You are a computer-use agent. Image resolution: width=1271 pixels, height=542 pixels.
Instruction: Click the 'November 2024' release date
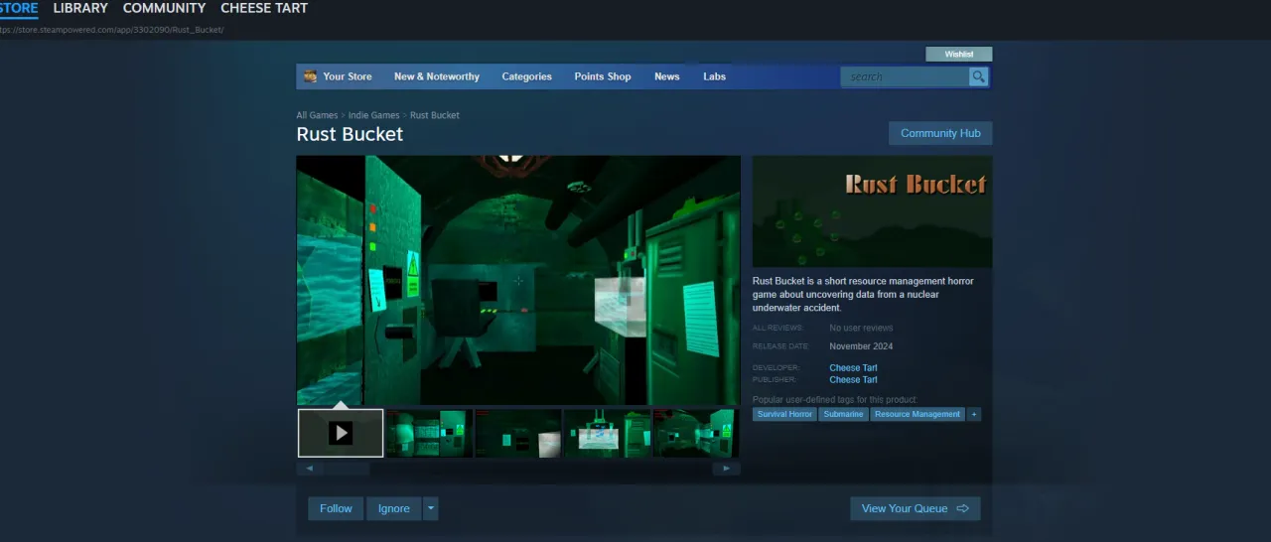[x=861, y=346]
